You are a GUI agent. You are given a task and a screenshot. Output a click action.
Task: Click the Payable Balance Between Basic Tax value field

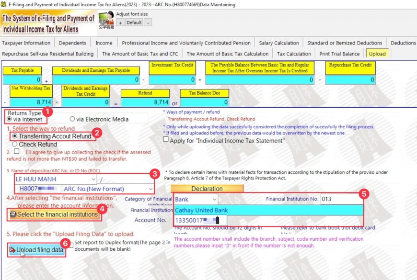click(260, 80)
